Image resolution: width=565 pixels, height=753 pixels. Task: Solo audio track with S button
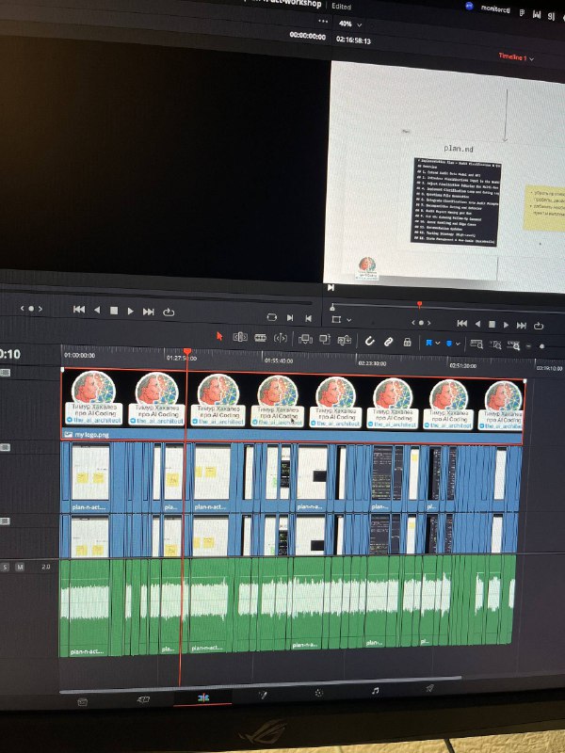pyautogui.click(x=6, y=567)
